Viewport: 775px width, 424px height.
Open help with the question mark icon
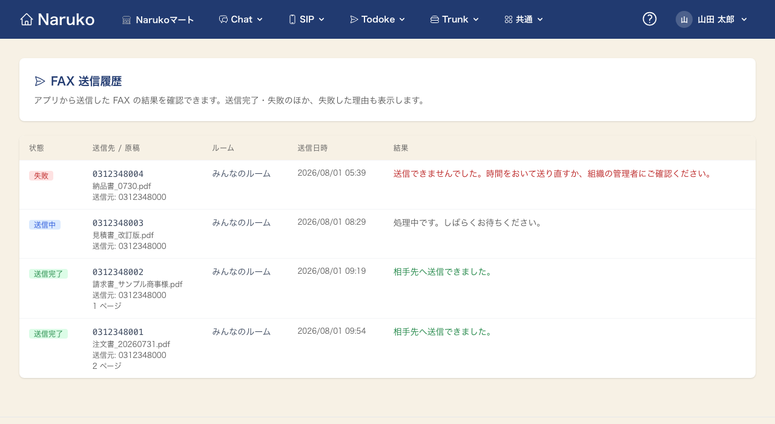[650, 19]
